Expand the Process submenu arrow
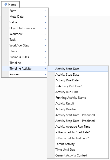 45,75
